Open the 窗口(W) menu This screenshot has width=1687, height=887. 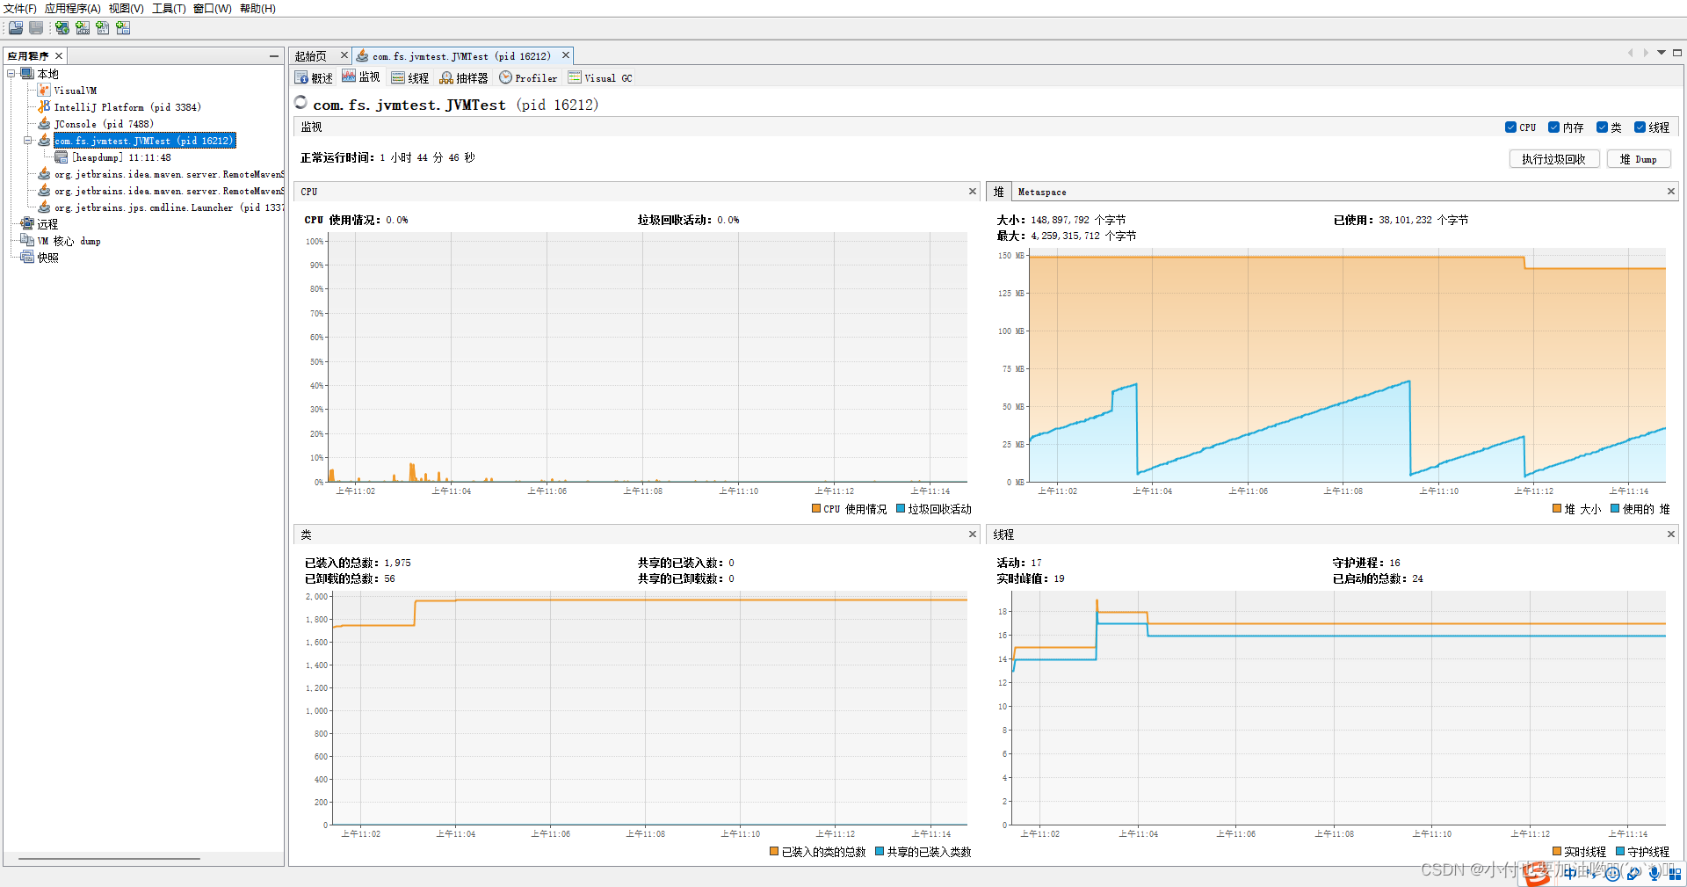tap(212, 9)
